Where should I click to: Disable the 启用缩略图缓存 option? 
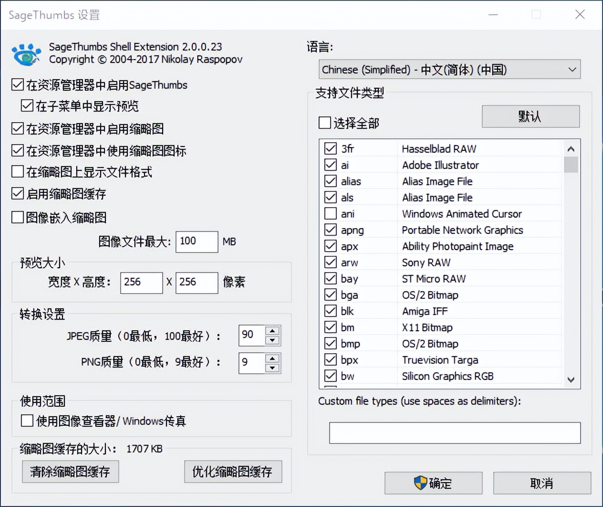pos(17,194)
